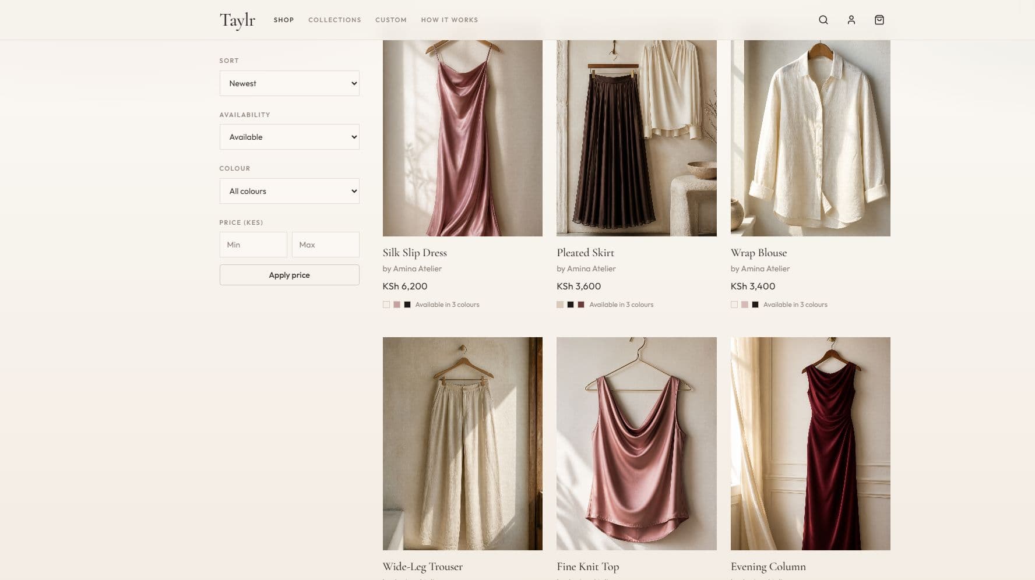
Task: Open the Pleated Skirt product image
Action: [x=636, y=138]
